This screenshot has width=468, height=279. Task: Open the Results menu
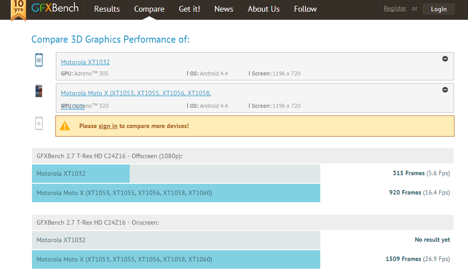click(x=107, y=9)
